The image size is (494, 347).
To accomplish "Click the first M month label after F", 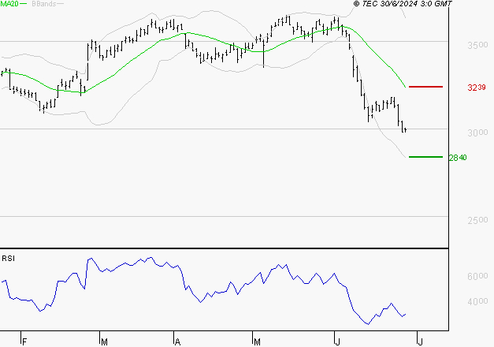I will 104,341.
